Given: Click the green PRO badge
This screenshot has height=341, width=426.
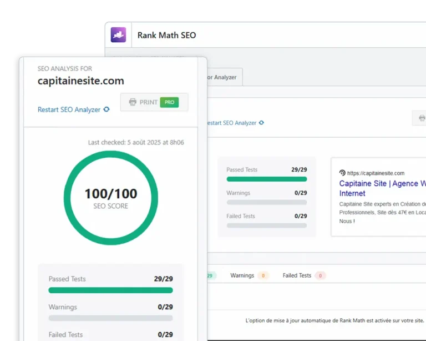Looking at the screenshot, I should point(169,102).
